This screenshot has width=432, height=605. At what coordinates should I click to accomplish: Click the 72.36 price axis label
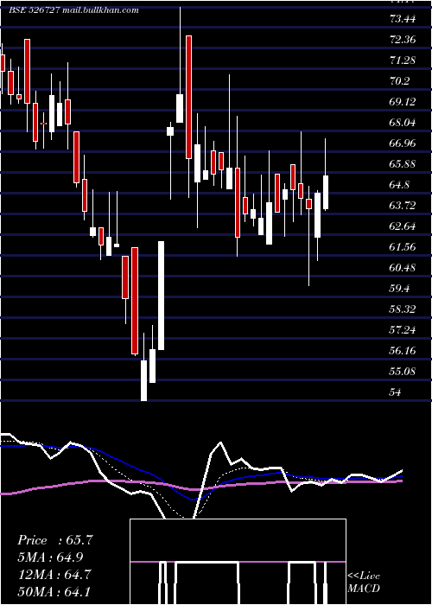(x=403, y=40)
